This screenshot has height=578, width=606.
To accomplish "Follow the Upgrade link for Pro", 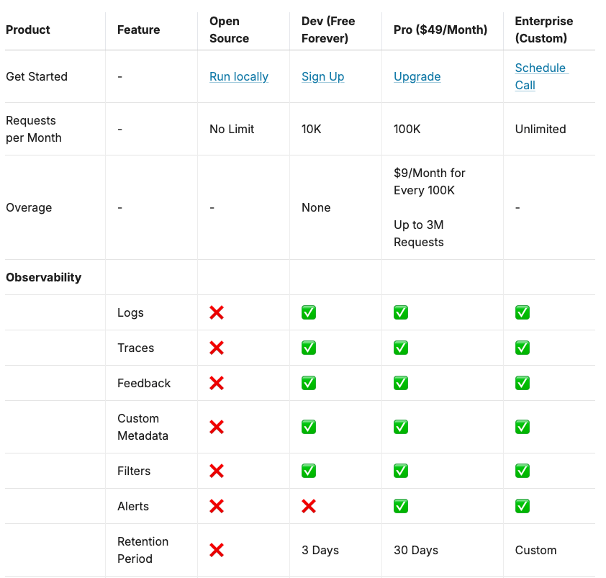I will tap(417, 76).
